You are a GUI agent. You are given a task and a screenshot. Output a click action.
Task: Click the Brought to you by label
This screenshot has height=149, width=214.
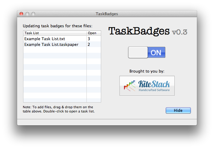[x=147, y=71]
